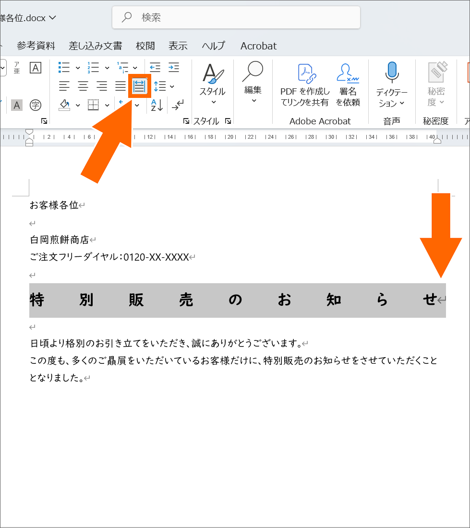The image size is (470, 528).
Task: Toggle the enclose character 字 icon
Action: point(35,105)
